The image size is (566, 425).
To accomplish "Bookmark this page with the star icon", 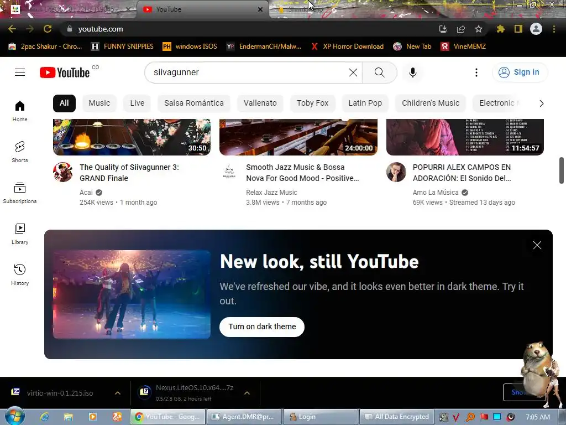I will [x=478, y=29].
